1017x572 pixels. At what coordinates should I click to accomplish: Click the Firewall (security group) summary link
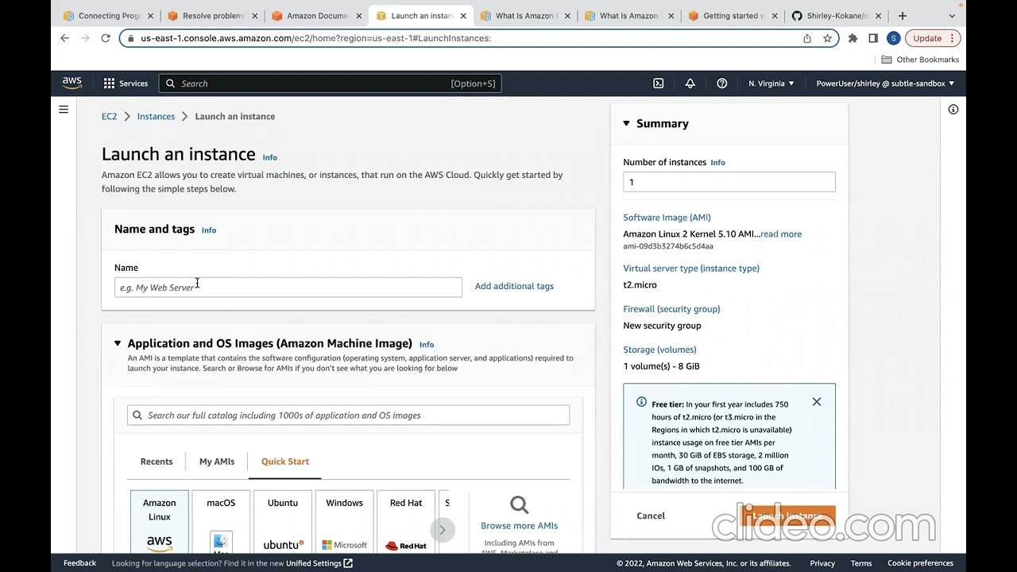point(671,309)
